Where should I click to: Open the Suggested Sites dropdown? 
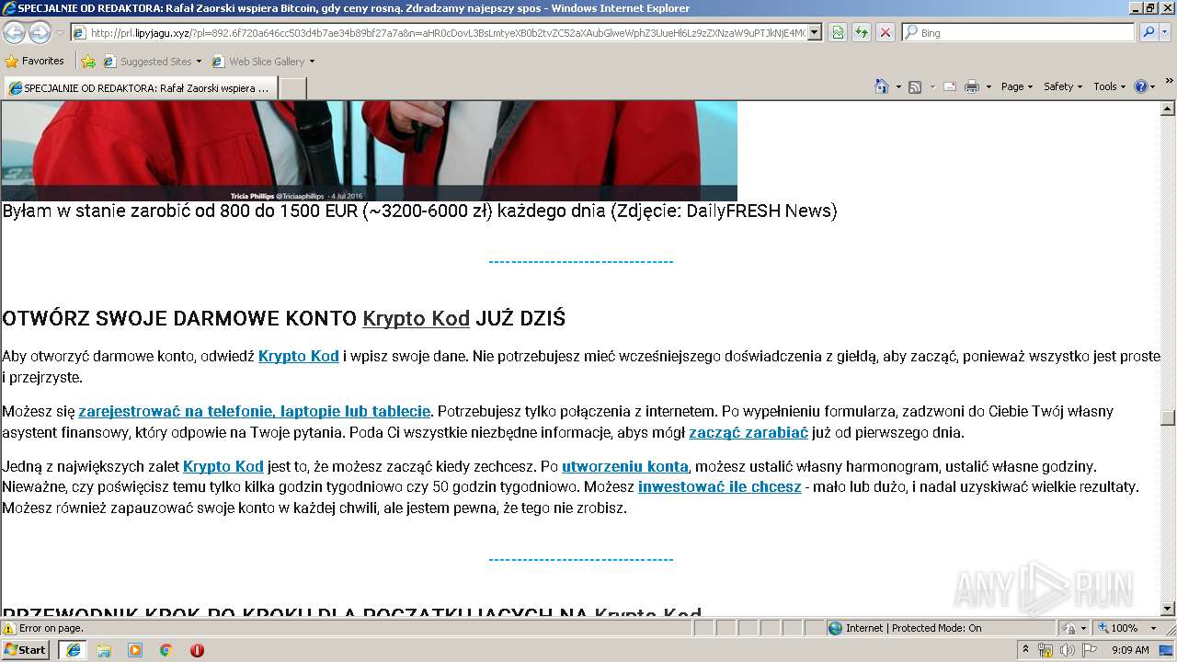(153, 62)
